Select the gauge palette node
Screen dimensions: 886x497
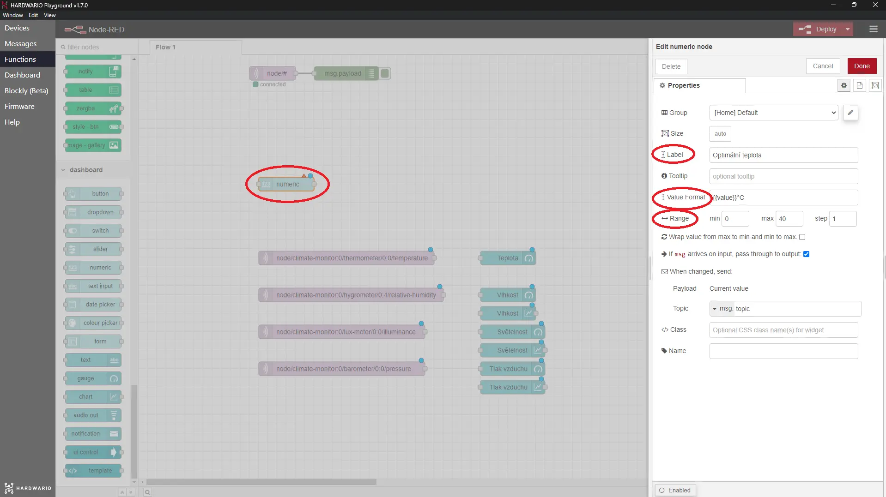(x=94, y=378)
